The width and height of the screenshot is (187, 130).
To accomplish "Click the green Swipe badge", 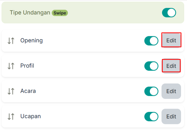I will point(60,13).
